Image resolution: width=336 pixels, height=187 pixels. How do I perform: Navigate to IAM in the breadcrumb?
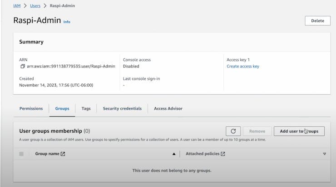17,6
